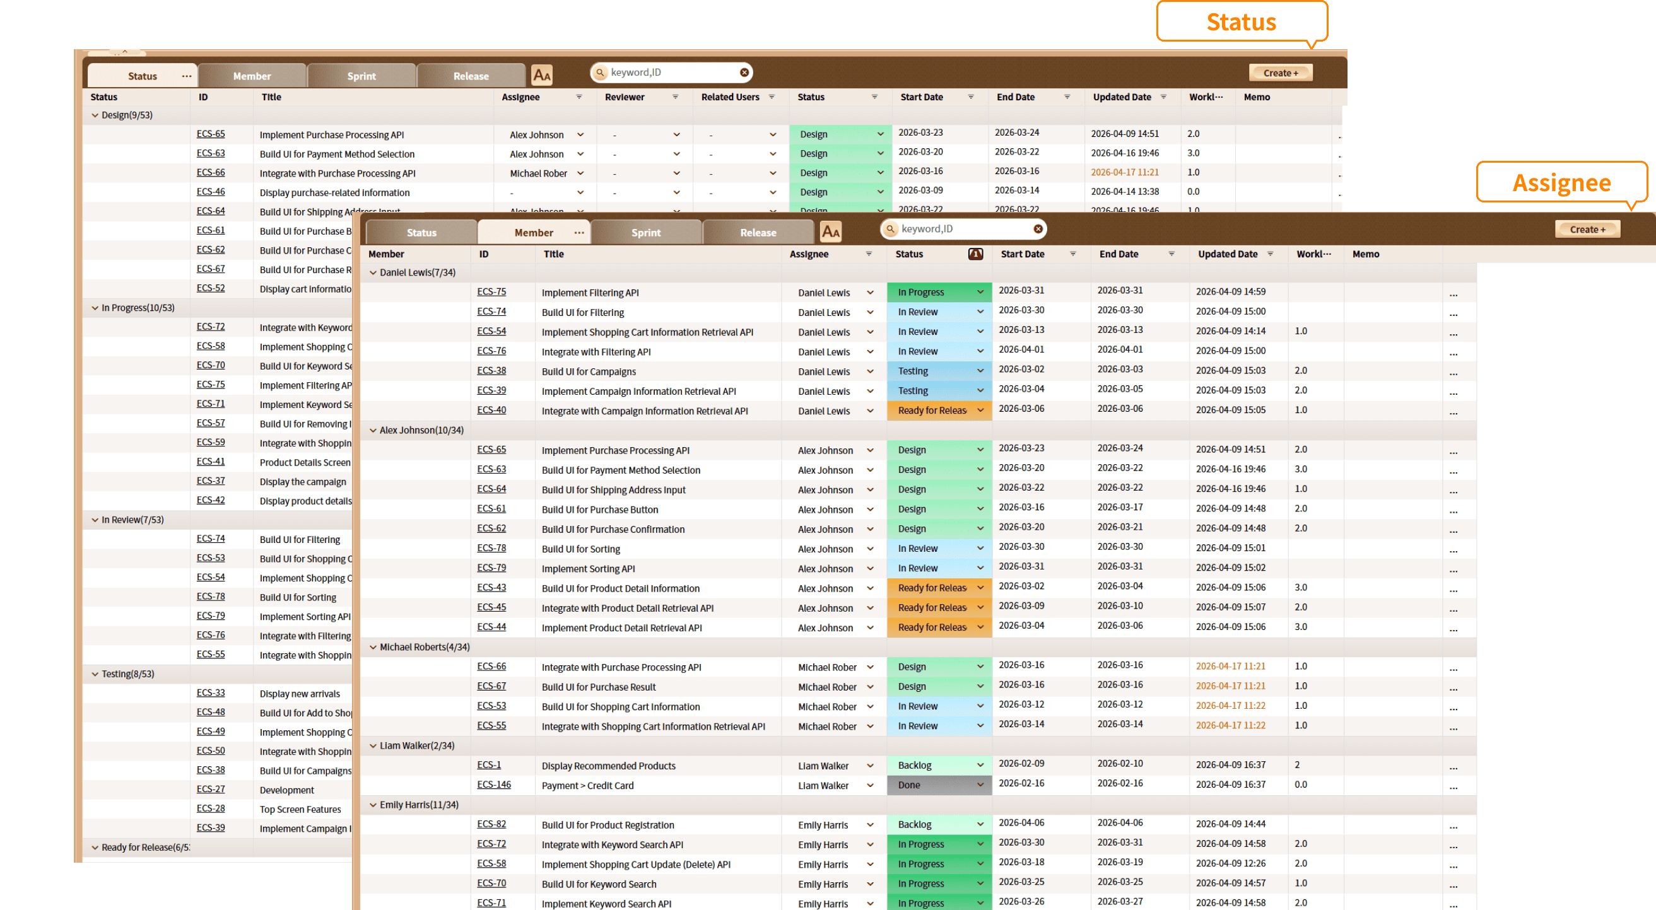Click the Create + button in the Member view
Image resolution: width=1656 pixels, height=910 pixels.
click(x=1587, y=230)
